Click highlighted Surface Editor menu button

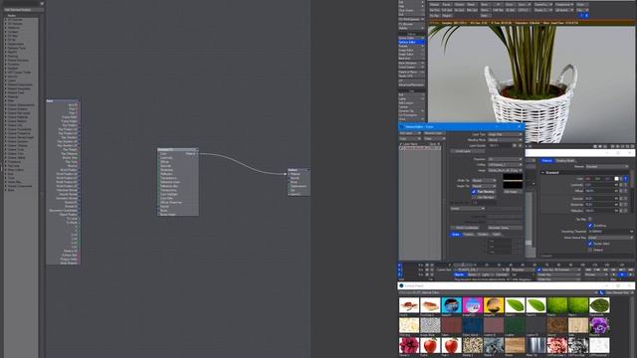(x=411, y=42)
